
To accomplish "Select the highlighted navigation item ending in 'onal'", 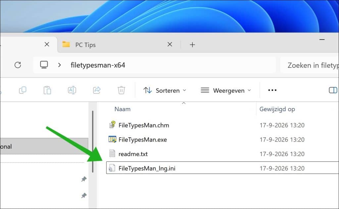I will pyautogui.click(x=44, y=146).
